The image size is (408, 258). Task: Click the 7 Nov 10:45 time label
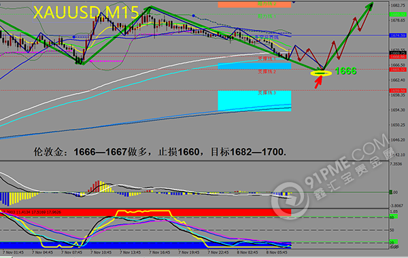pyautogui.click(x=101, y=253)
